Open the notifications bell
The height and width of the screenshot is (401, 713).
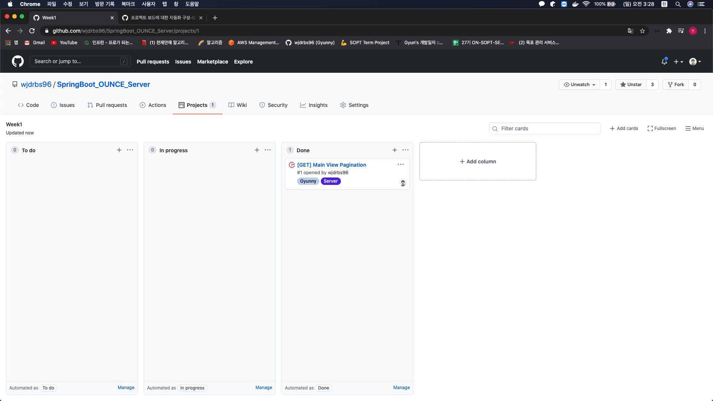664,62
